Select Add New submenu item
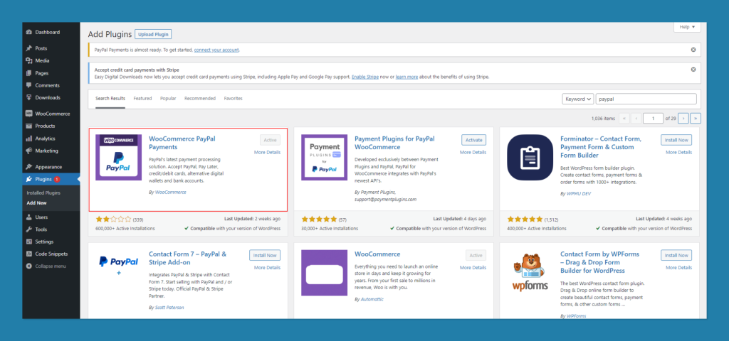 tap(37, 202)
